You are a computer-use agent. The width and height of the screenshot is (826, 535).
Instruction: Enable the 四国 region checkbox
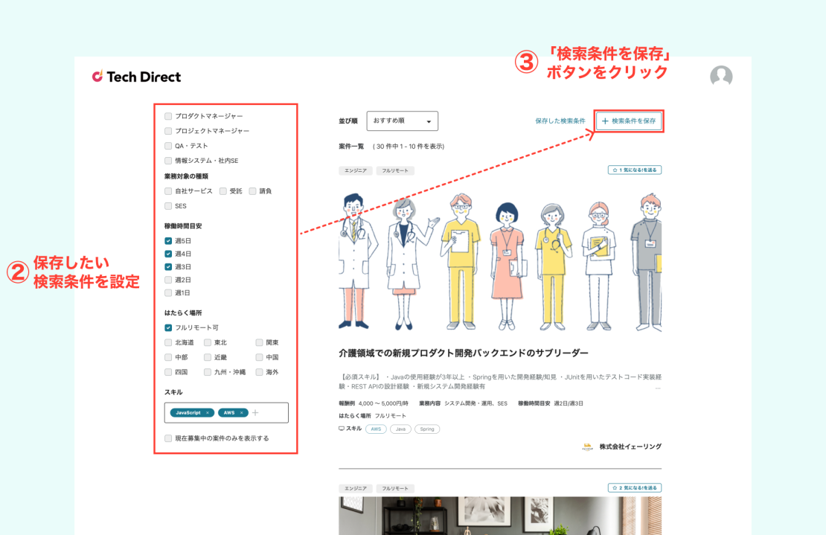pyautogui.click(x=168, y=372)
